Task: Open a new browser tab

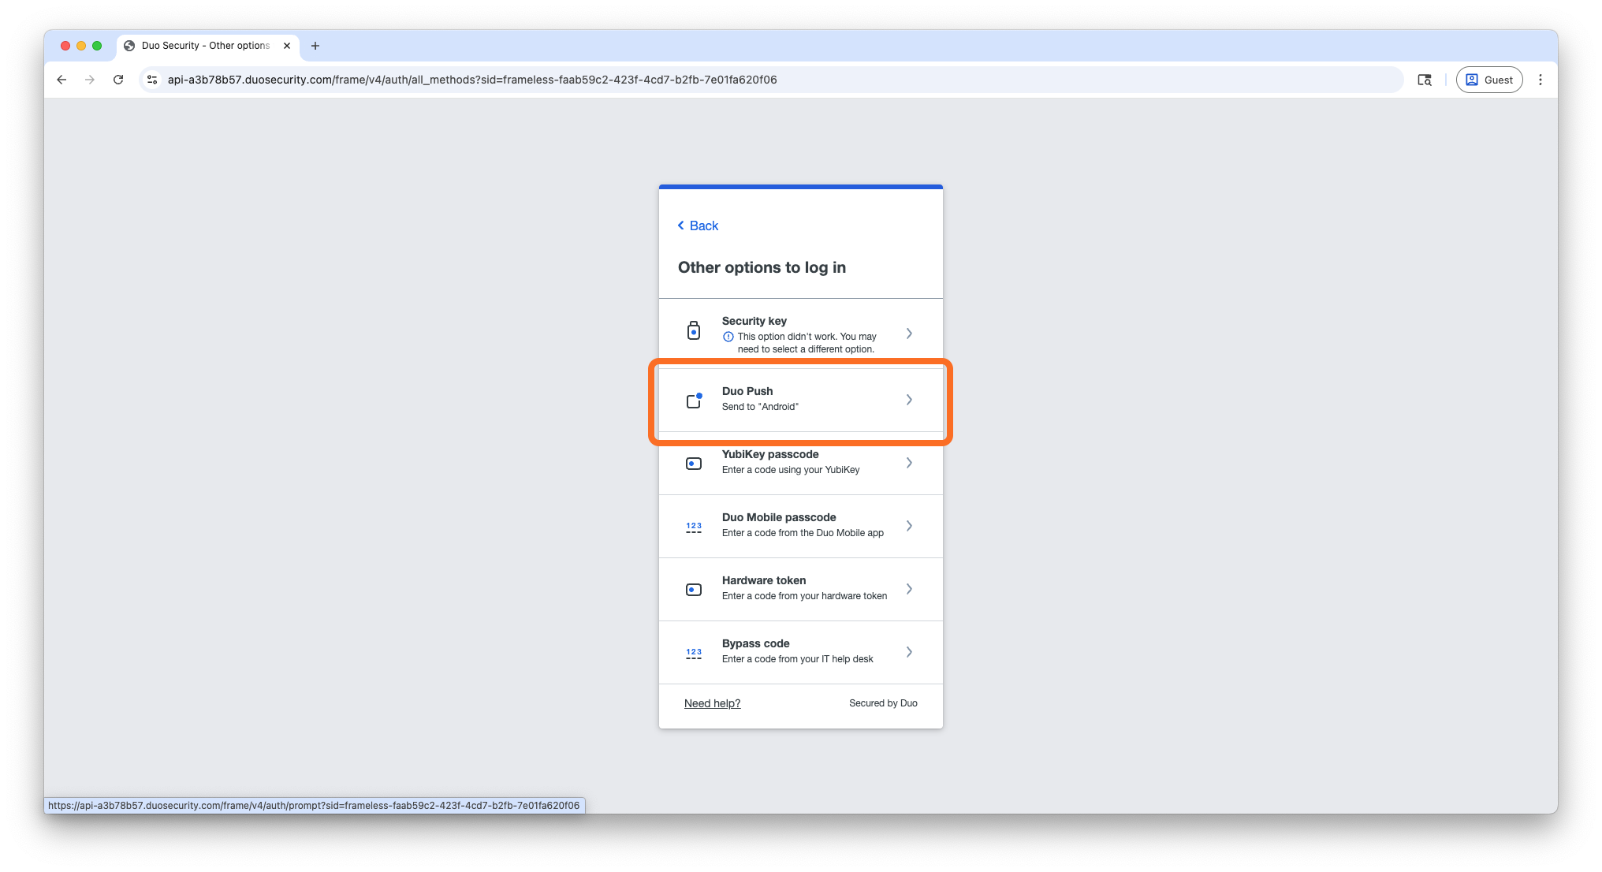Action: click(315, 46)
